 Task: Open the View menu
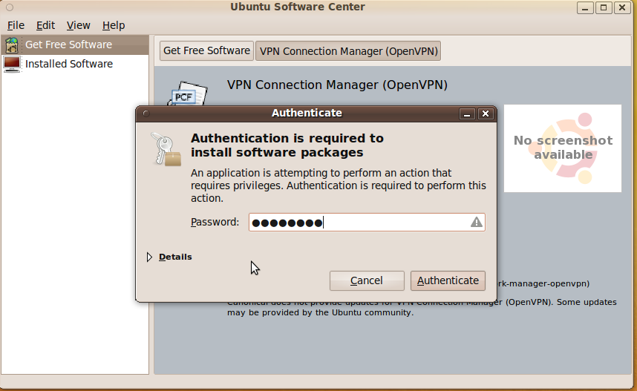tap(79, 25)
